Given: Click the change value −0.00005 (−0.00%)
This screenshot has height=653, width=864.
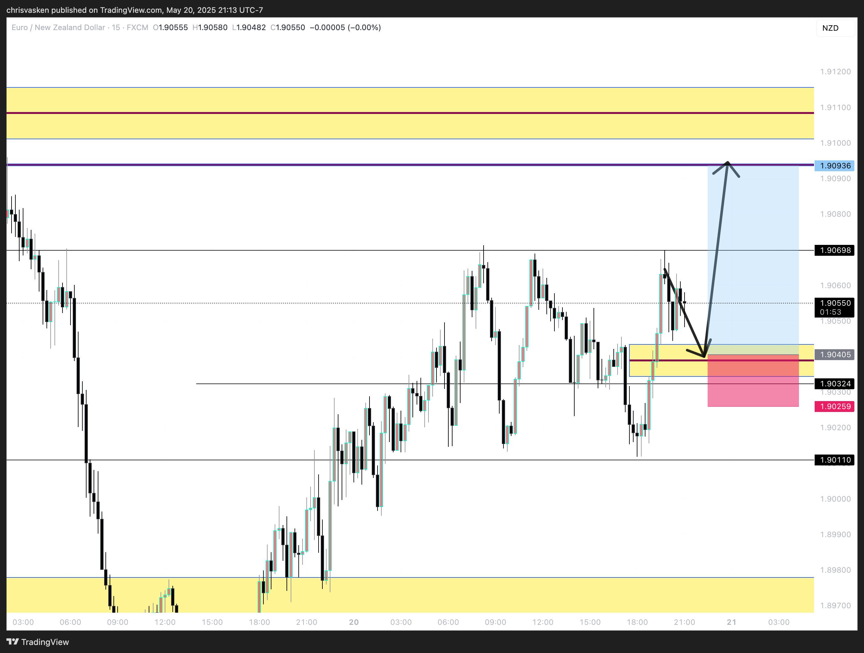Looking at the screenshot, I should 345,28.
